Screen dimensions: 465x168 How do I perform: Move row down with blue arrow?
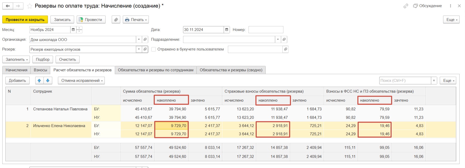[x=48, y=80]
